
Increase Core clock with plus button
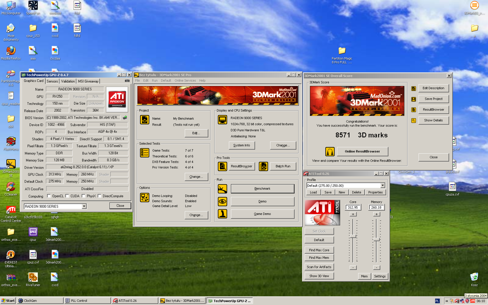pyautogui.click(x=353, y=214)
